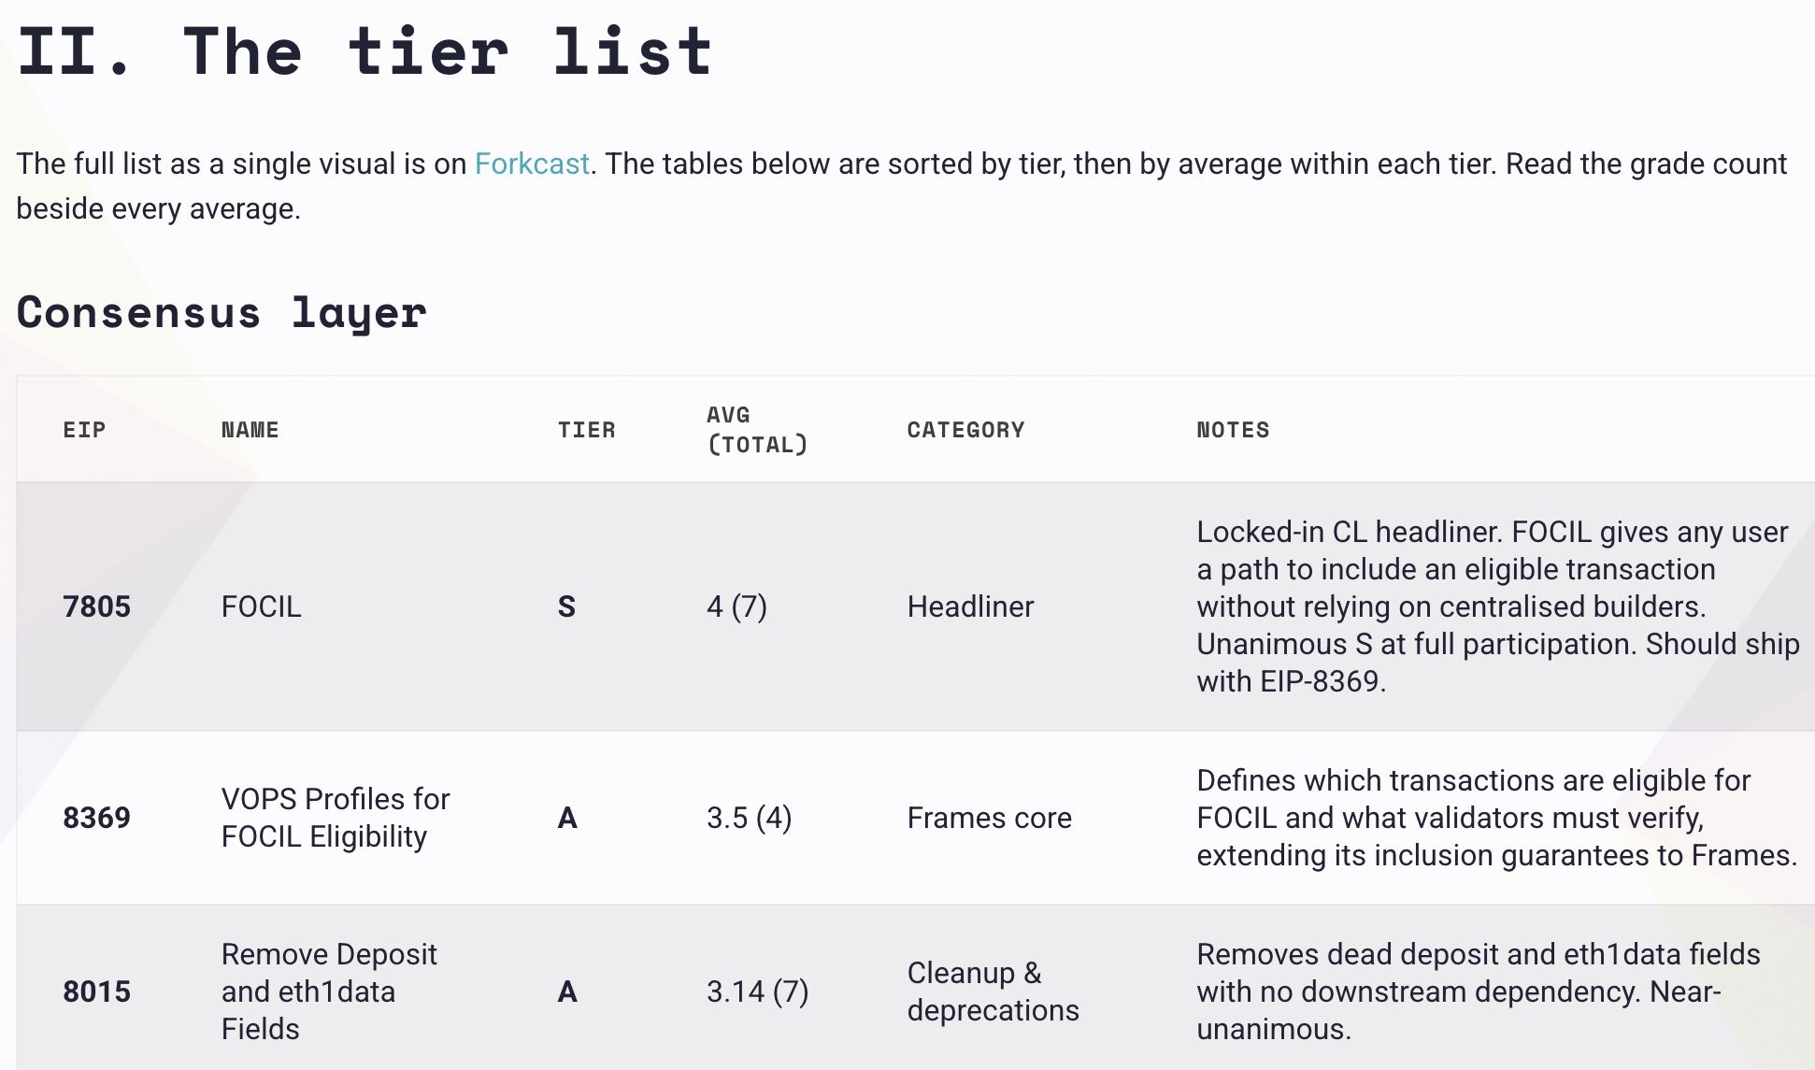Screen dimensions: 1815x1070
Task: Click the II. The tier list heading
Action: point(364,50)
